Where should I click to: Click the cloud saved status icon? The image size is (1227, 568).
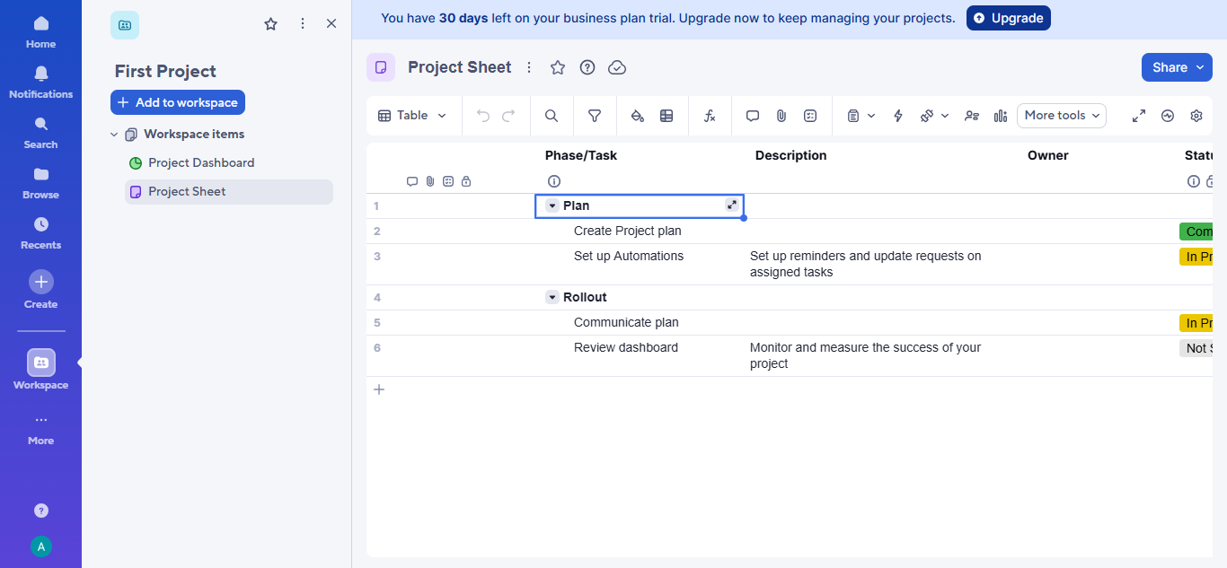[617, 67]
